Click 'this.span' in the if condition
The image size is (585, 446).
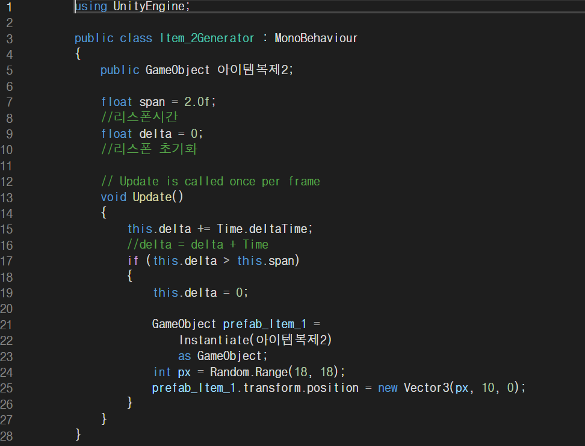click(266, 261)
